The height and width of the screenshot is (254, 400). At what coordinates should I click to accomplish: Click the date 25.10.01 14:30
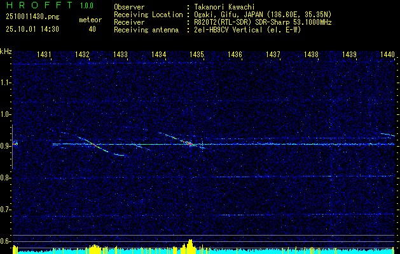tap(32, 29)
